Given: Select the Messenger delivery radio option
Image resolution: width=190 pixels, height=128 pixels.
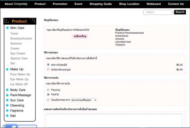Looking at the screenshot, I should (48, 69).
